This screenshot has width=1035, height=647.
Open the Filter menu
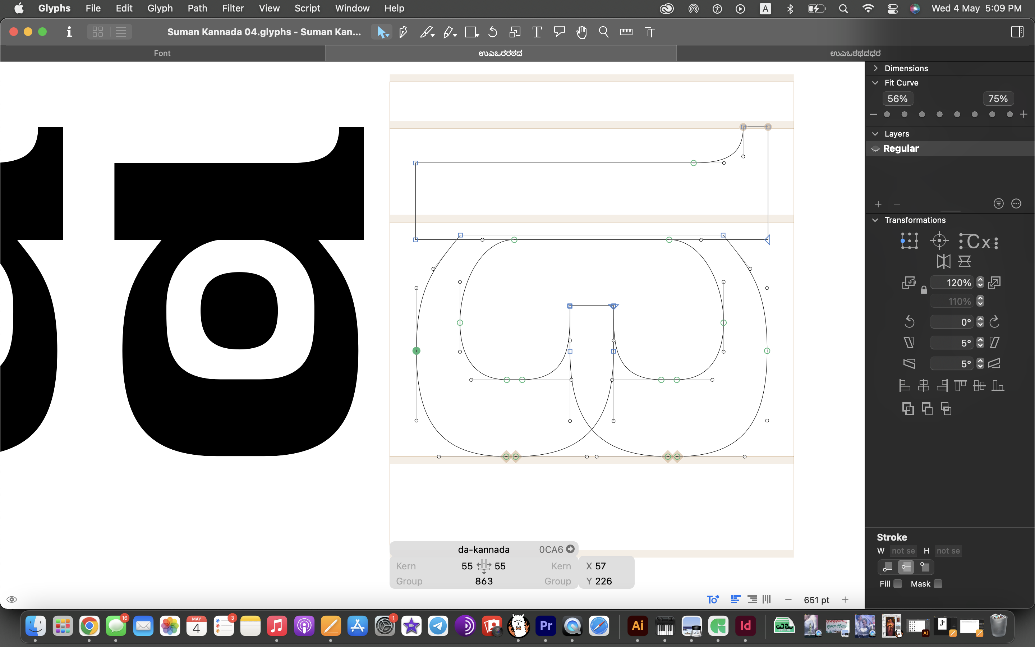[233, 8]
